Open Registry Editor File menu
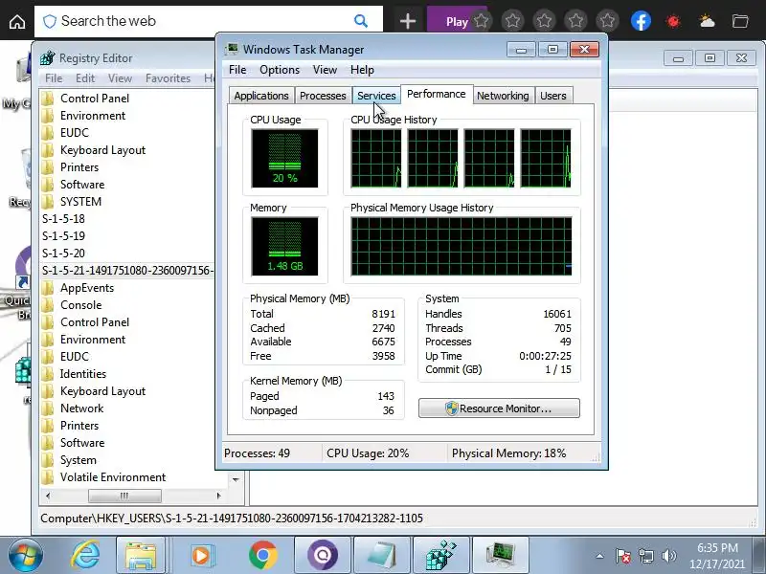The width and height of the screenshot is (766, 574). (54, 78)
